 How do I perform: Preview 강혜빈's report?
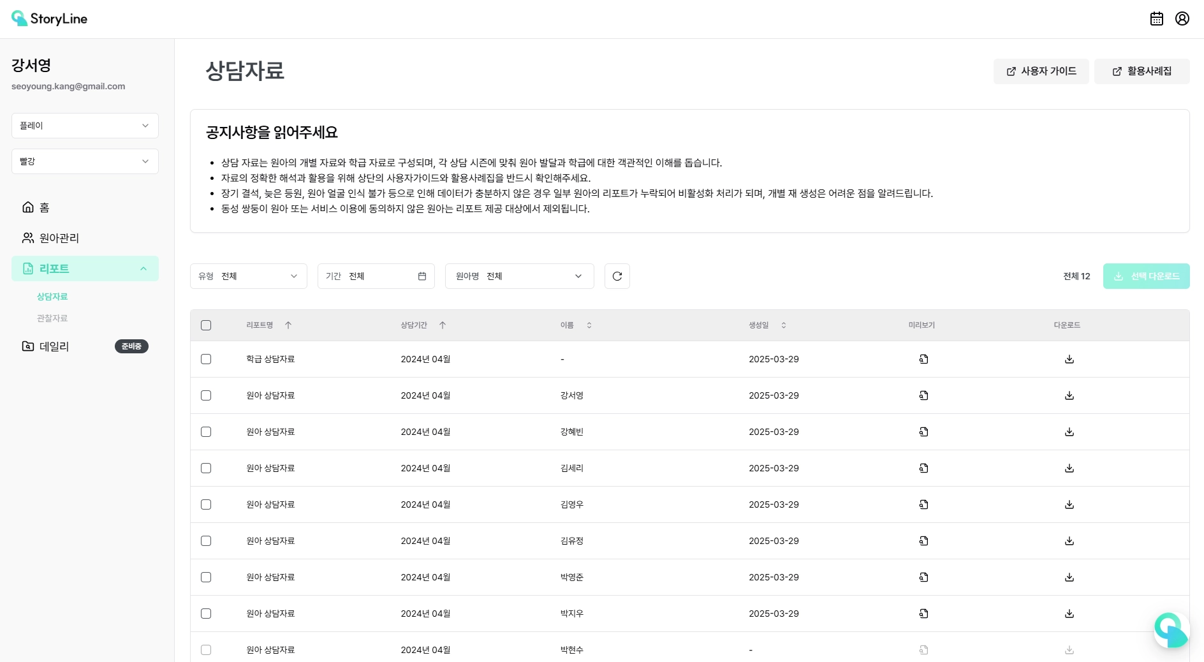point(923,432)
